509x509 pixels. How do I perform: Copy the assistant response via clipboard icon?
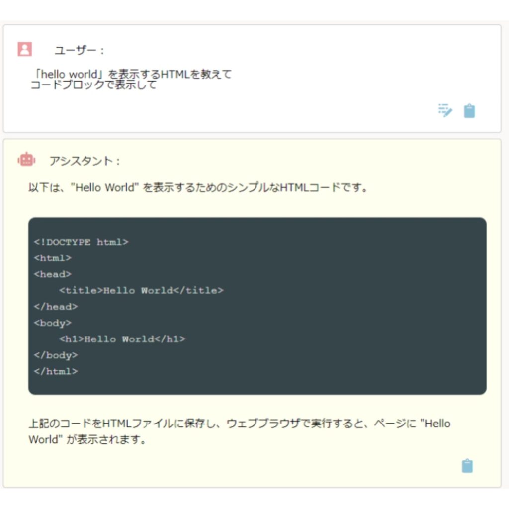pos(467,466)
